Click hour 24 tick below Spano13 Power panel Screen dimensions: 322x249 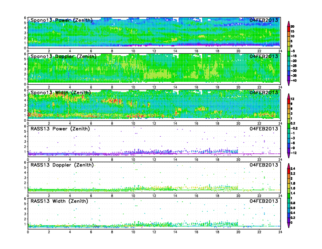tap(280, 51)
